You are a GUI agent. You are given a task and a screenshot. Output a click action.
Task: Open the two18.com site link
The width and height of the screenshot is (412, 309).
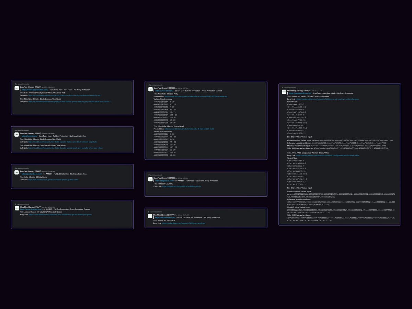tap(30, 136)
